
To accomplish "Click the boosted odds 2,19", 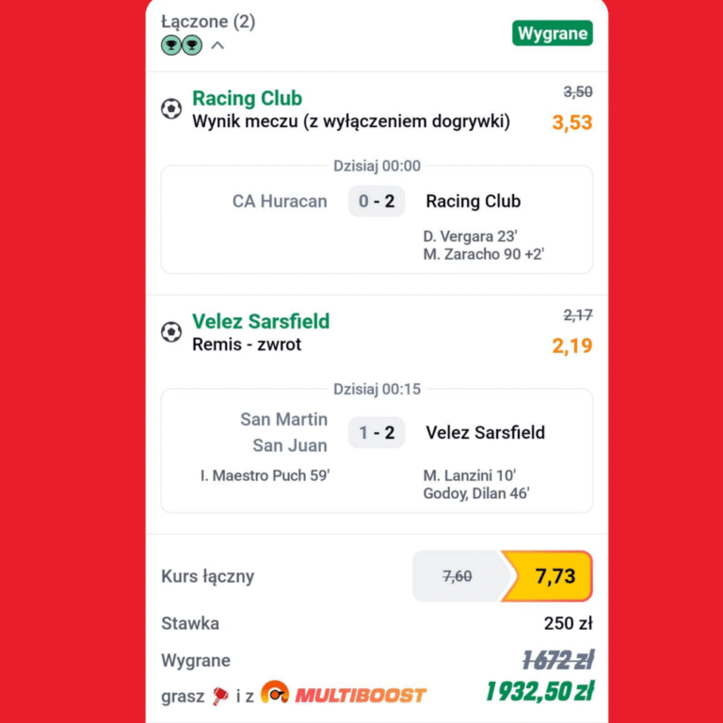I will pos(572,345).
